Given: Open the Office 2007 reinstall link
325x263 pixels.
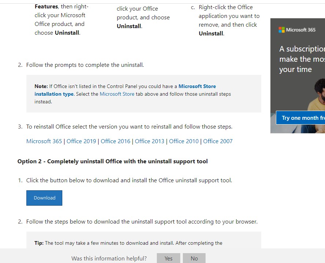Looking at the screenshot, I should click(218, 141).
